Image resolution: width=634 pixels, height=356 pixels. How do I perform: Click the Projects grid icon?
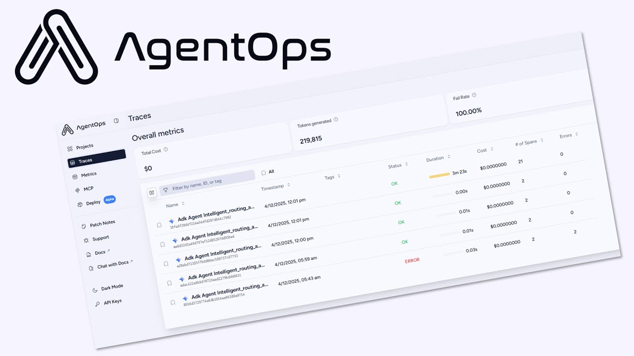[x=70, y=148]
